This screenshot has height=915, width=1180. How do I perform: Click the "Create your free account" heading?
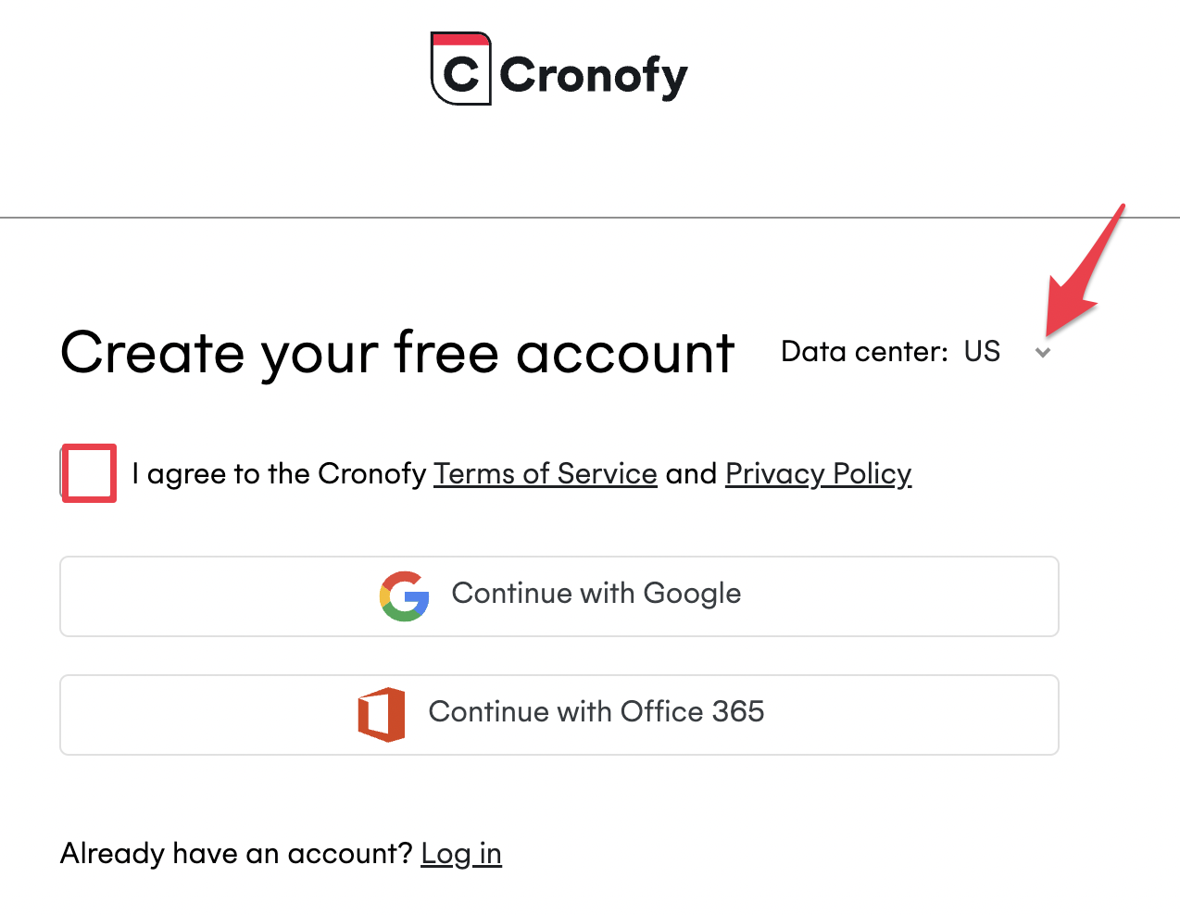[x=397, y=353]
